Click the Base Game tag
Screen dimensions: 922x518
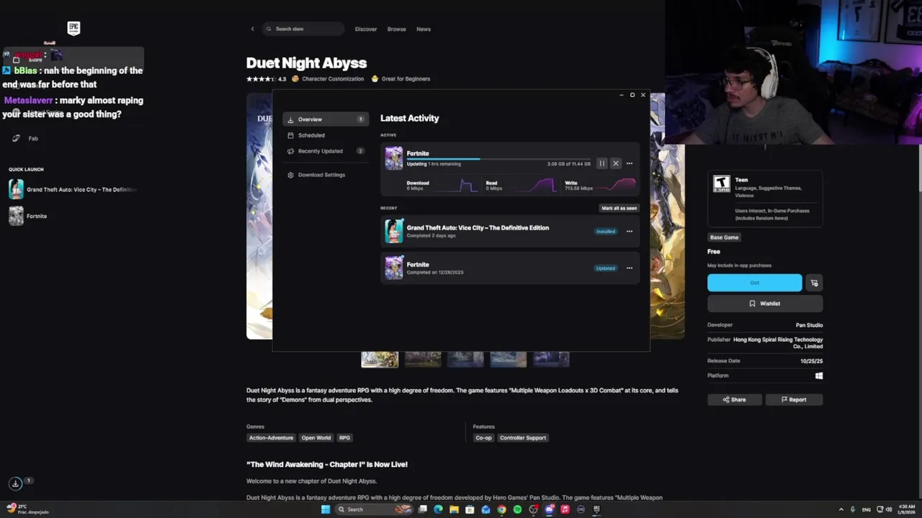pos(724,237)
